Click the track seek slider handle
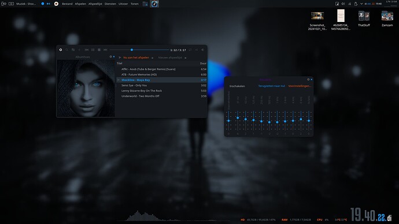Screen dimensions: 399x224 point(132,50)
